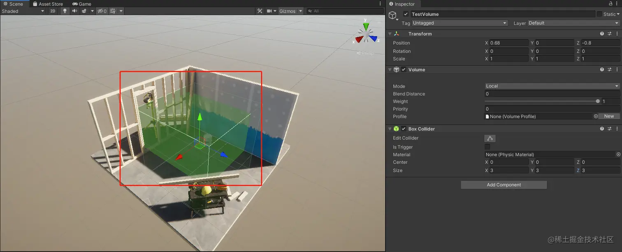Collapse the Transform component foldout
The width and height of the screenshot is (622, 252).
[390, 34]
